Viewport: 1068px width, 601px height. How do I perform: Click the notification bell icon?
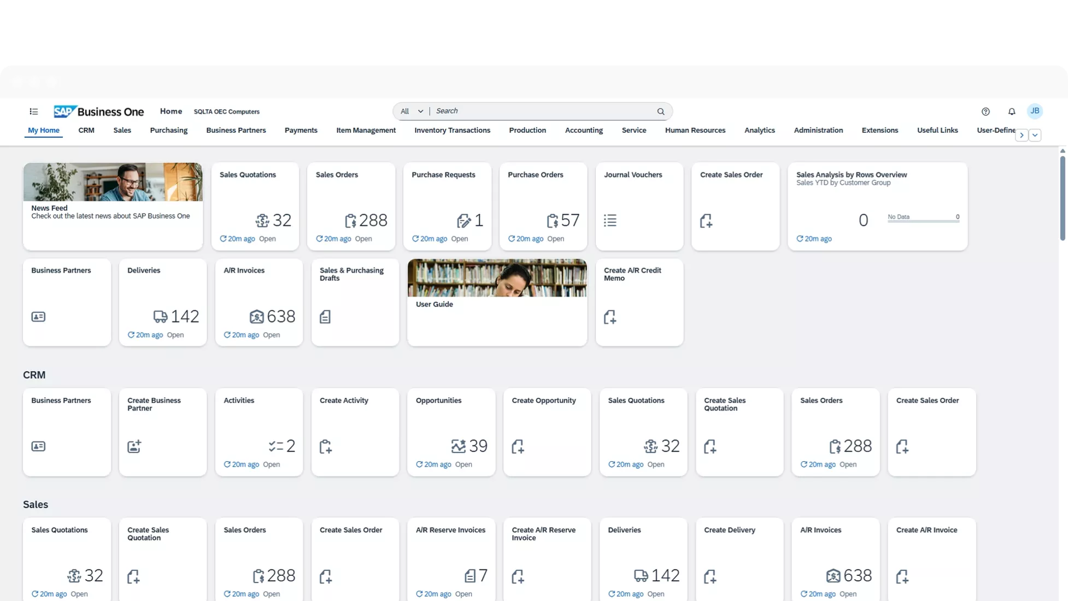tap(1011, 111)
